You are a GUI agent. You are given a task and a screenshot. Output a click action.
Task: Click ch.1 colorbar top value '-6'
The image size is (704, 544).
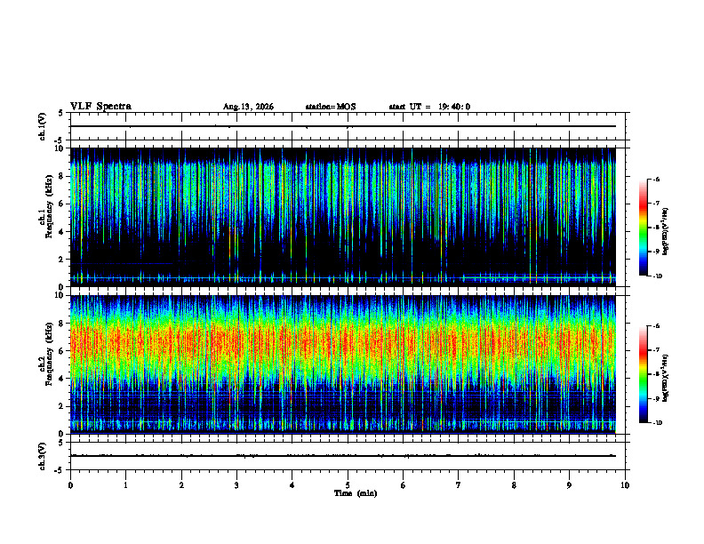656,179
